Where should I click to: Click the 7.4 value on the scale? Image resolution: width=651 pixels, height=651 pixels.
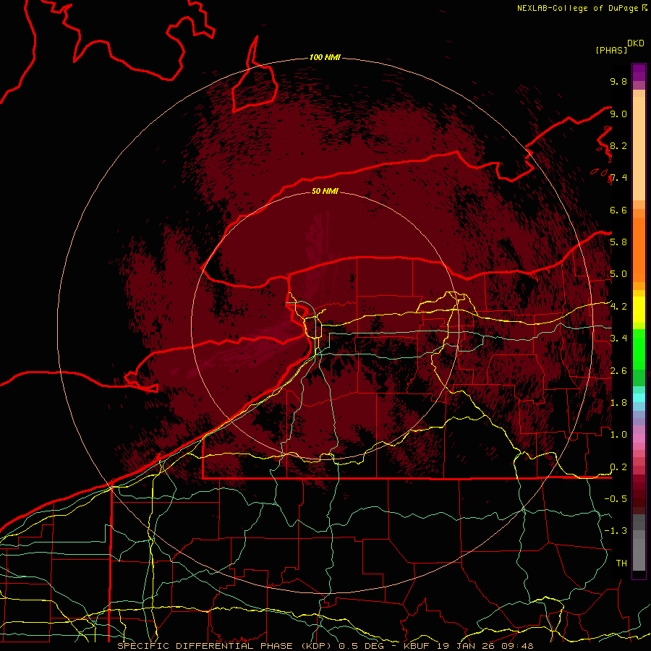[x=618, y=178]
